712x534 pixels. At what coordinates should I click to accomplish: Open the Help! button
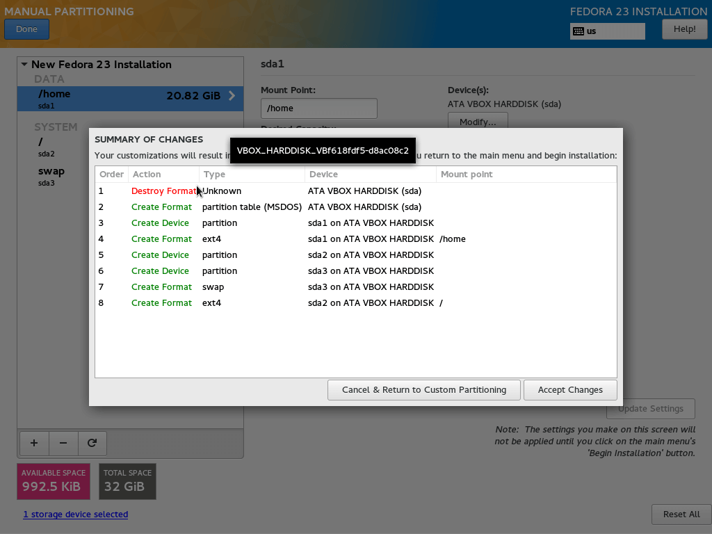pyautogui.click(x=684, y=29)
